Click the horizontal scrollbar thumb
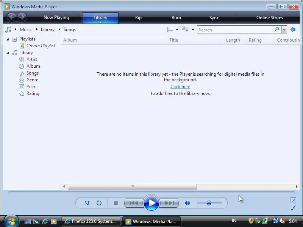 [132, 187]
